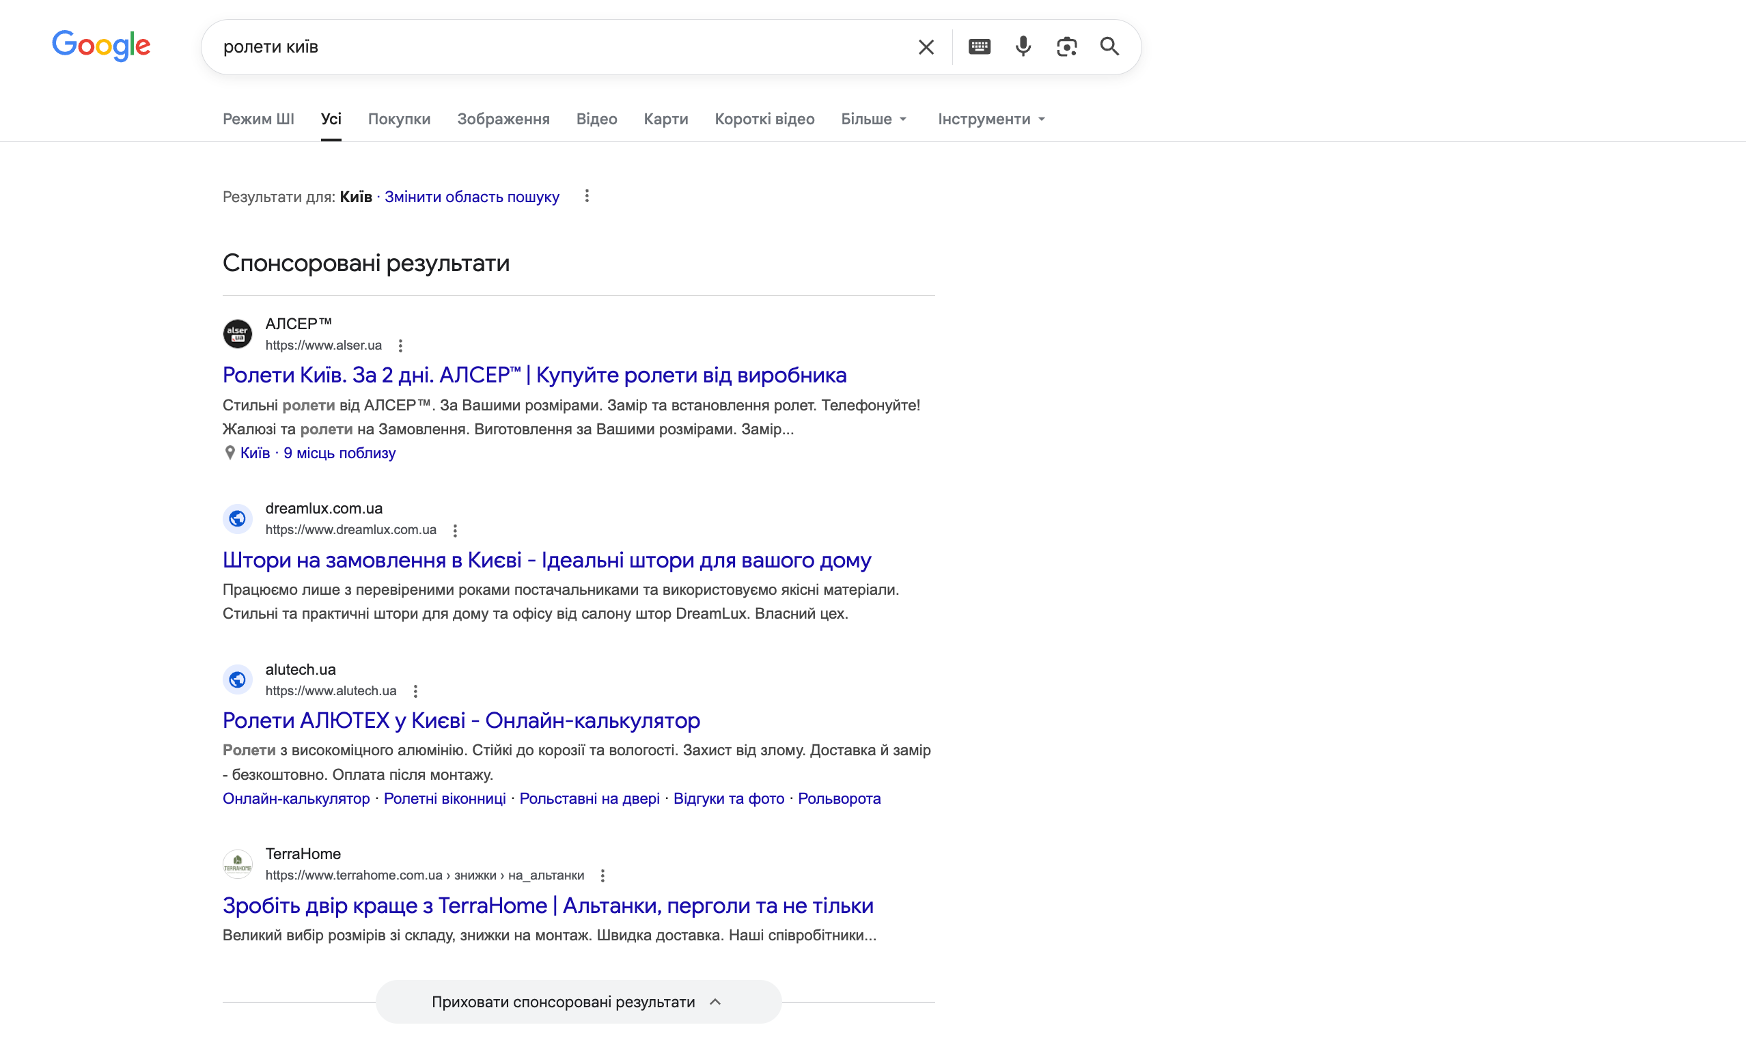The image size is (1746, 1038).
Task: Switch to Зображення tab
Action: click(503, 119)
